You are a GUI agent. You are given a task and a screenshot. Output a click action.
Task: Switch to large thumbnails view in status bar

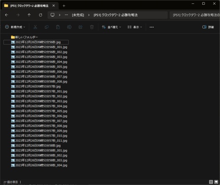(216, 182)
